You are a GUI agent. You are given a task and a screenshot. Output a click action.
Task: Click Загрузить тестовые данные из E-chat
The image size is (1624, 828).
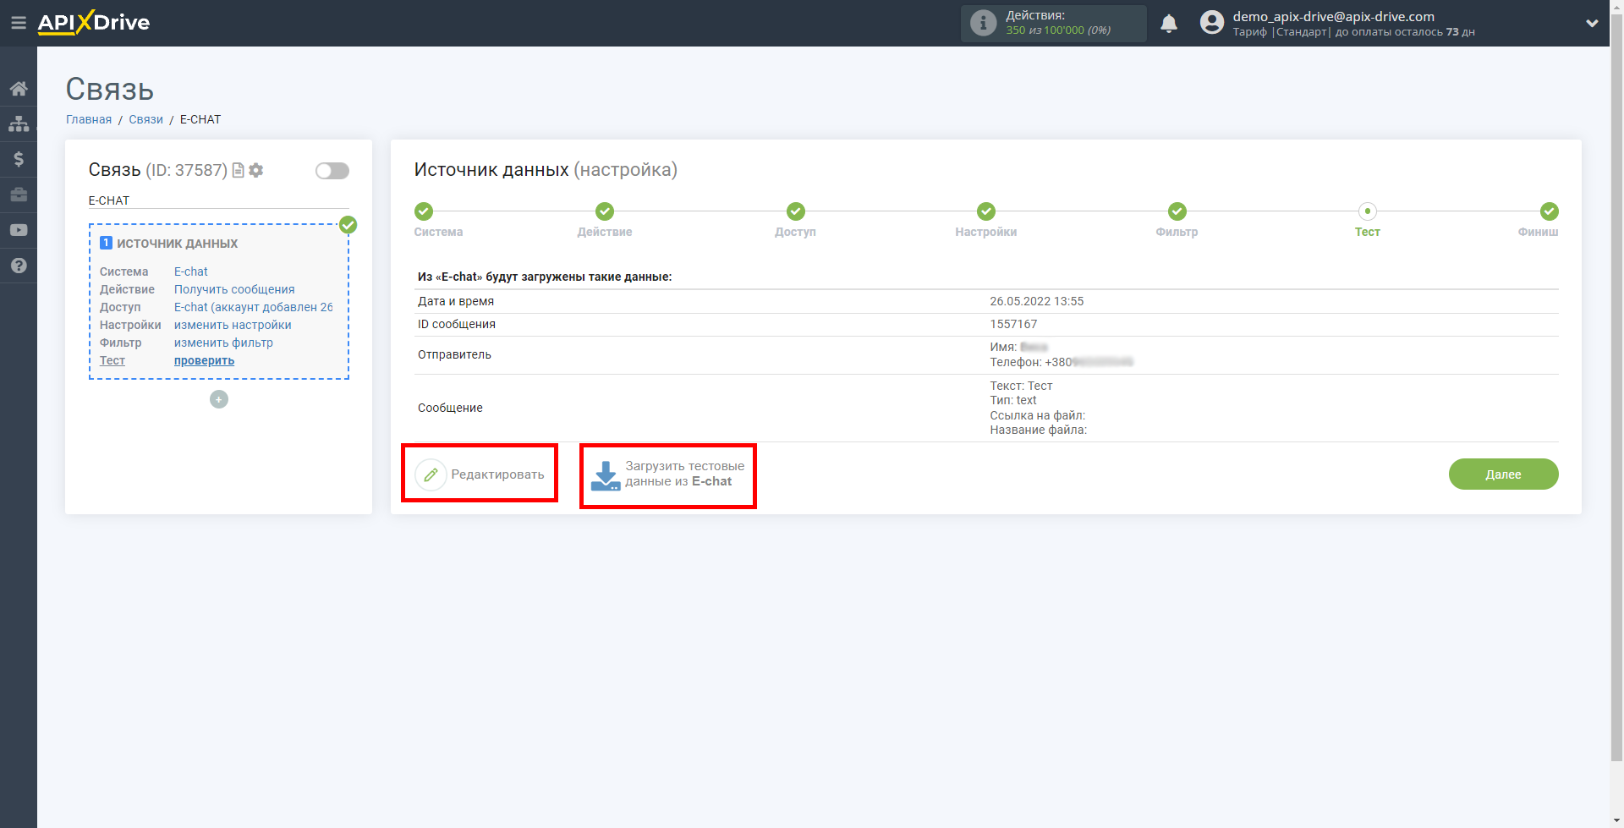(x=668, y=475)
